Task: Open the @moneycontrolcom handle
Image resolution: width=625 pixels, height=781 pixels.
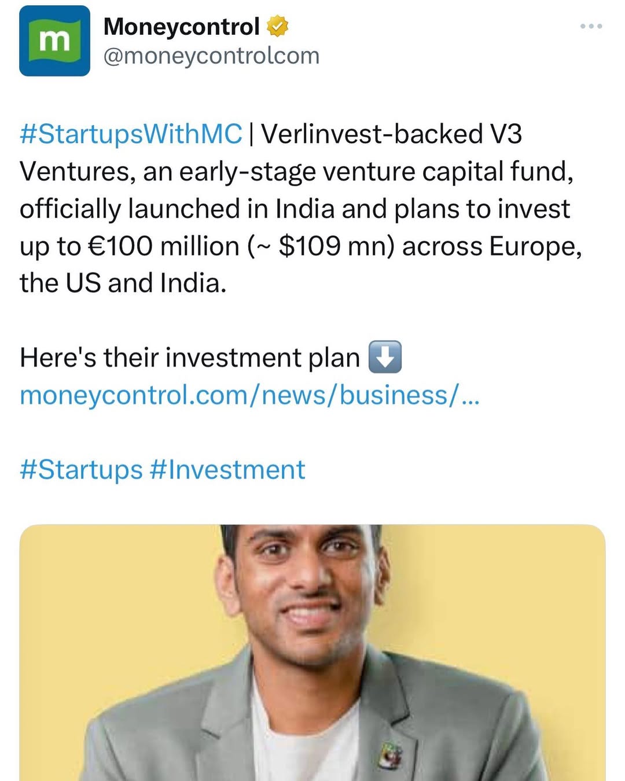Action: pos(211,56)
